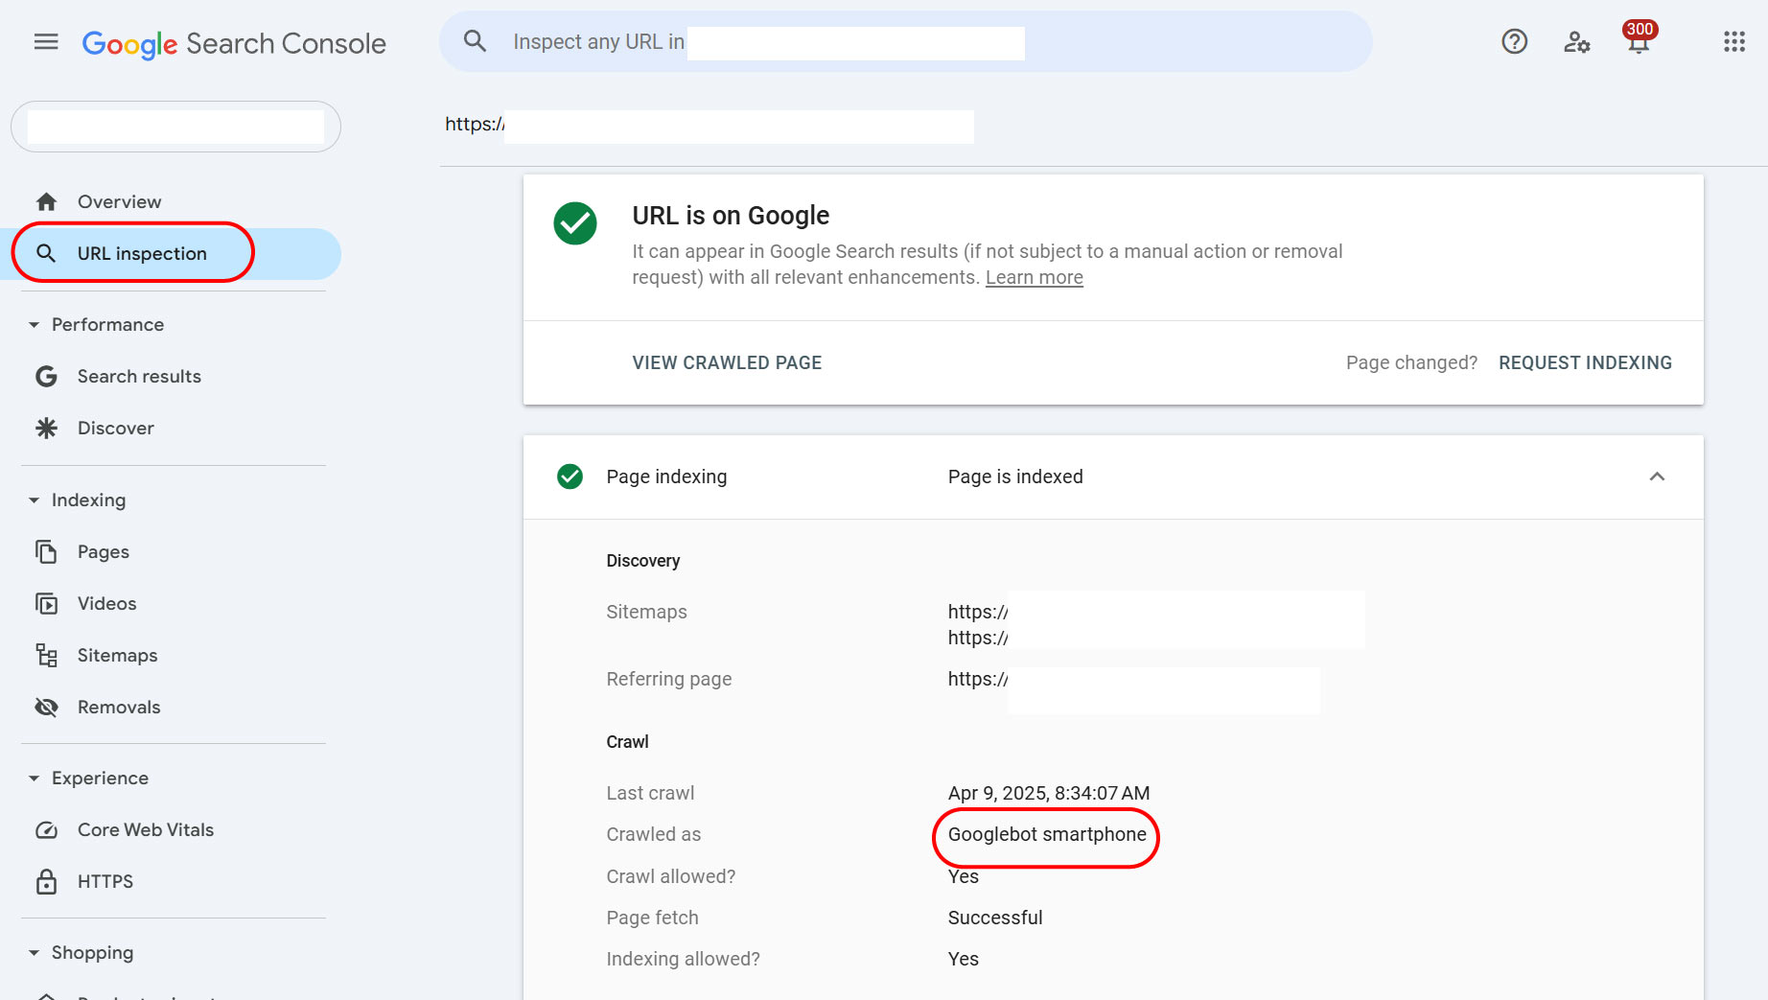Click the Pages documents icon
Viewport: 1768px width, 1000px height.
pos(46,552)
